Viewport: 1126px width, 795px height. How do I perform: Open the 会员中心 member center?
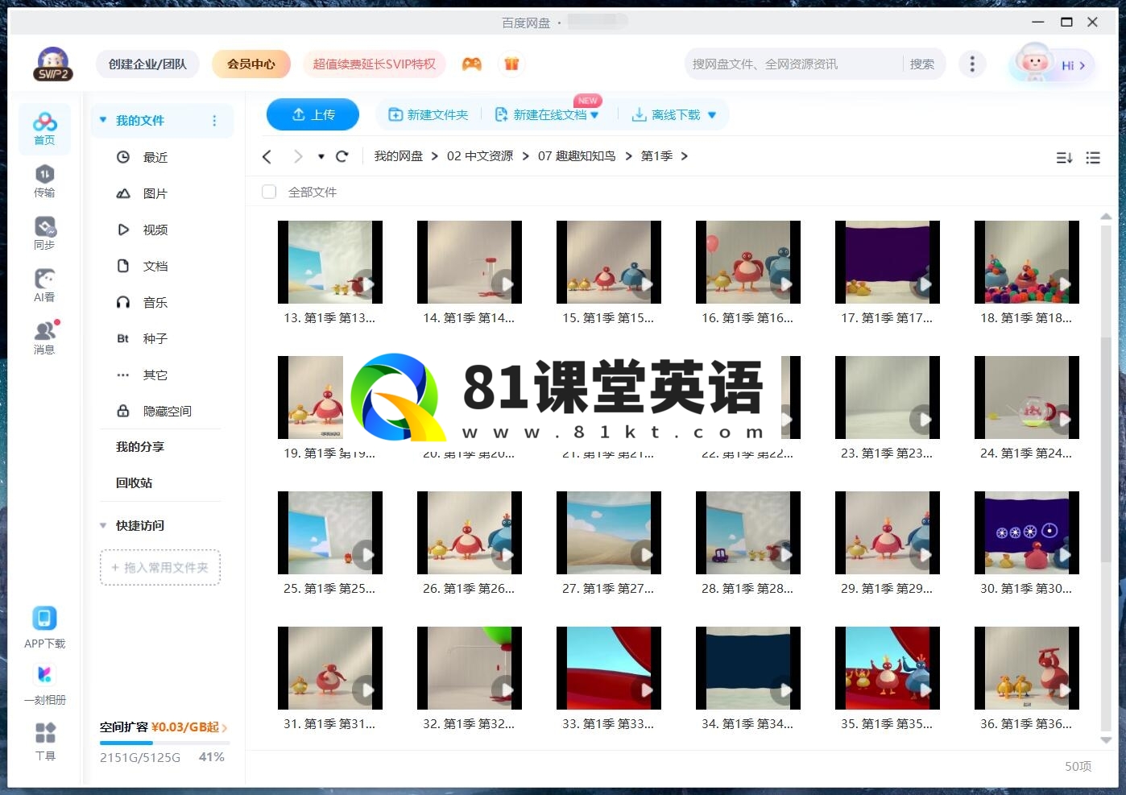pos(251,64)
